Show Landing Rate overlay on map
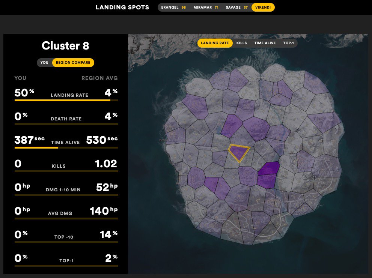 point(215,43)
